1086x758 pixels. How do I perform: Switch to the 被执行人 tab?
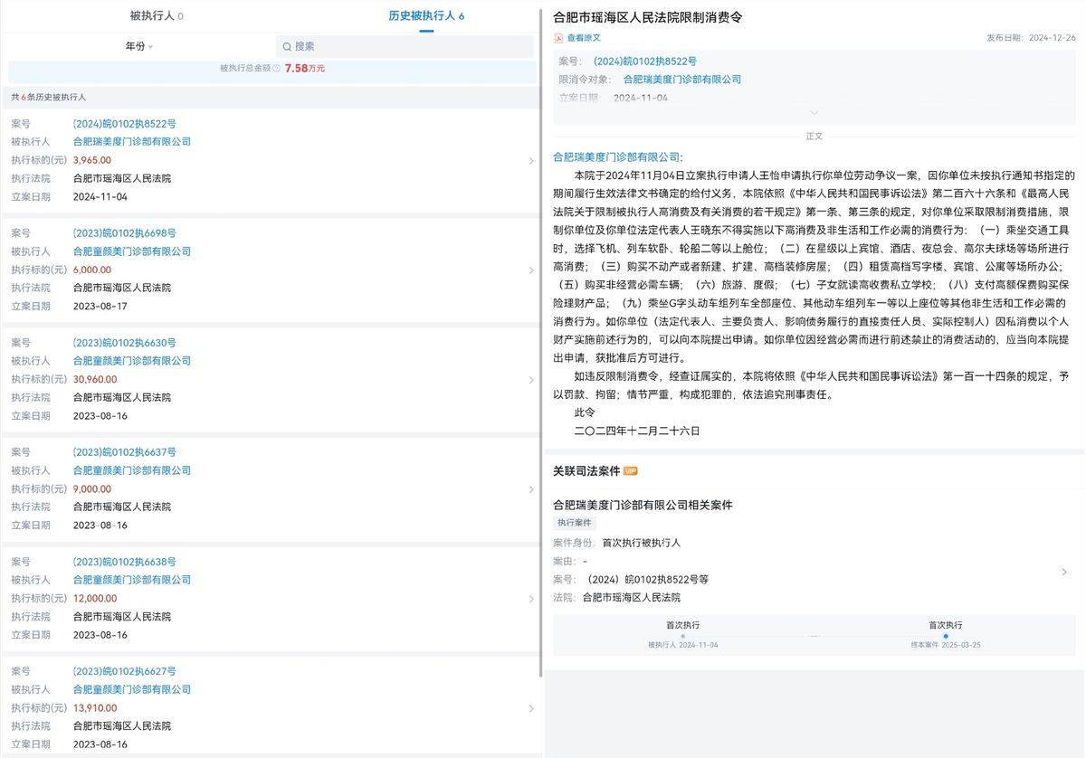click(x=157, y=16)
